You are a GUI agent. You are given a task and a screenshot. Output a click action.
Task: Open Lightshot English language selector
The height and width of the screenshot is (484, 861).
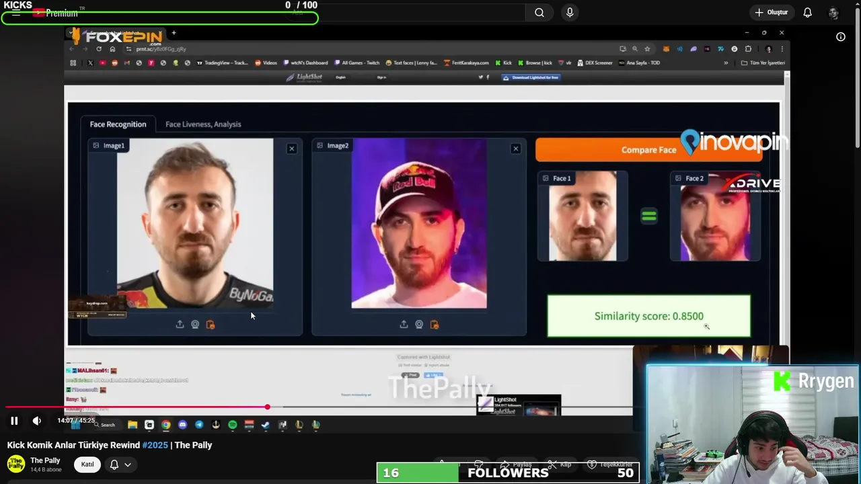click(341, 77)
